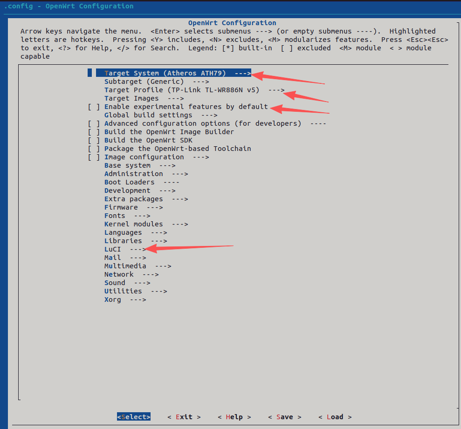Click the OpenWrt Configuration dialog title

point(232,23)
